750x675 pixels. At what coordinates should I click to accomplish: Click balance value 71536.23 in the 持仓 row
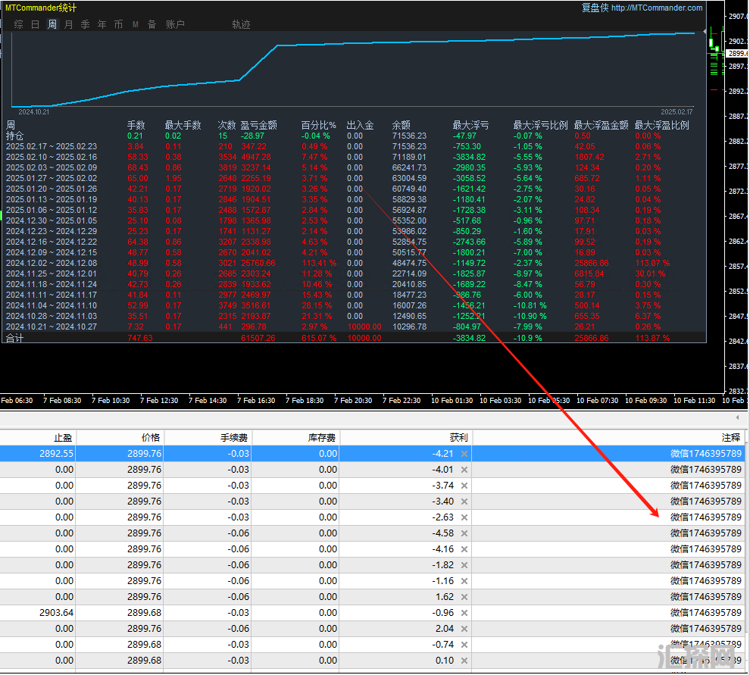click(x=409, y=136)
